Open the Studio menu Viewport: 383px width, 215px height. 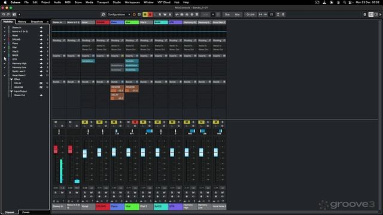tap(117, 2)
